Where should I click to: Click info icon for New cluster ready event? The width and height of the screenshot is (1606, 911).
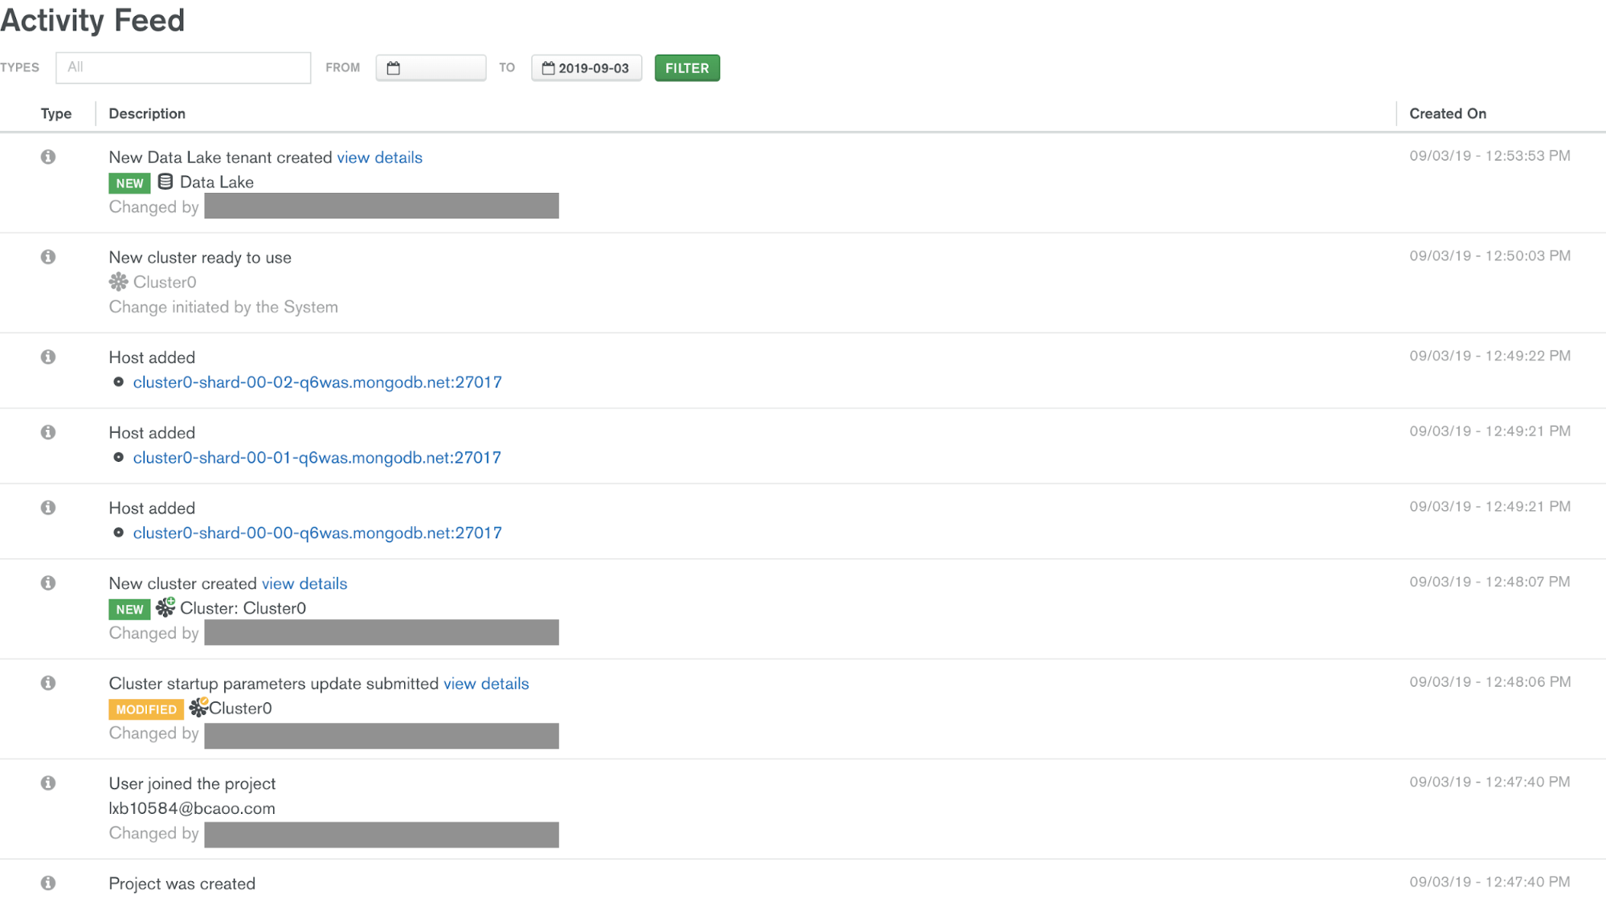(x=48, y=257)
